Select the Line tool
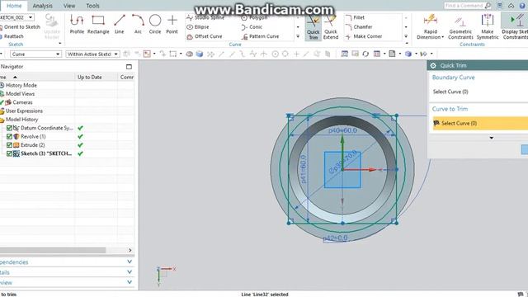This screenshot has width=528, height=297. 119,24
